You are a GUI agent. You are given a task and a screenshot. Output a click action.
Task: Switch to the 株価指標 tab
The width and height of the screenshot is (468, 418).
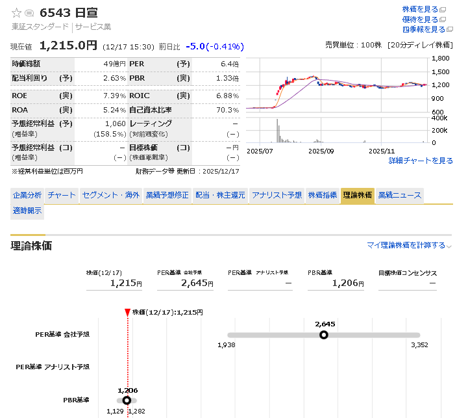tap(322, 195)
